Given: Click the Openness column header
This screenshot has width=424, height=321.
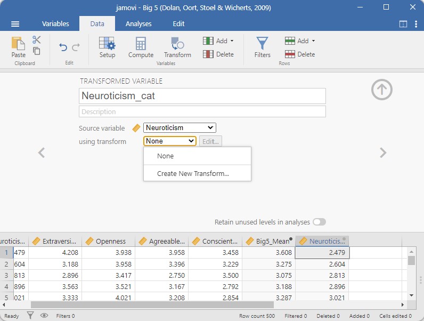Looking at the screenshot, I should tap(108, 241).
